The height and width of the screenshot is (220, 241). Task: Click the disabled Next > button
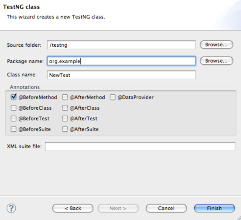point(118,208)
